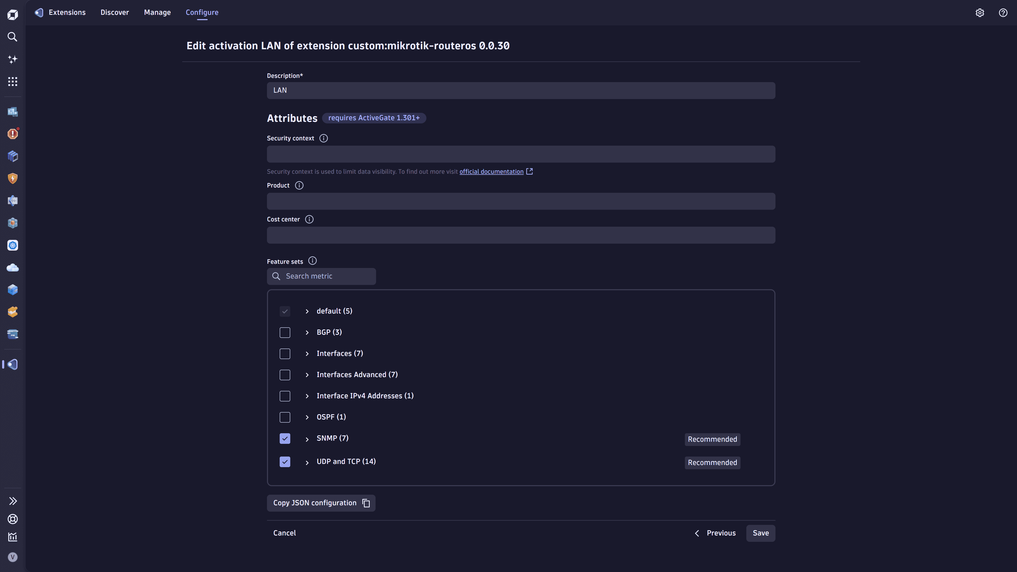Show info for Cost center
Image resolution: width=1017 pixels, height=572 pixels.
[x=309, y=219]
